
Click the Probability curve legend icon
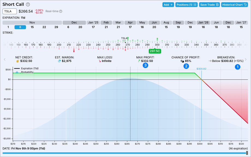[x=17, y=72]
